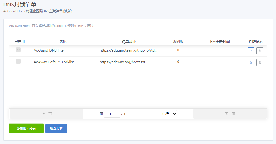Delete the AdAway Default Blocklist entry

point(260,62)
